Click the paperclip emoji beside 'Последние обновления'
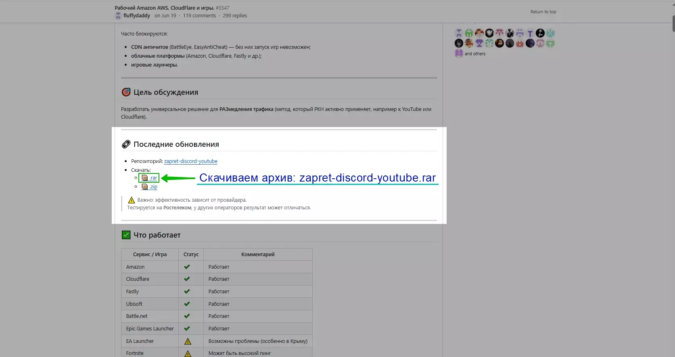The width and height of the screenshot is (675, 357). [x=126, y=144]
